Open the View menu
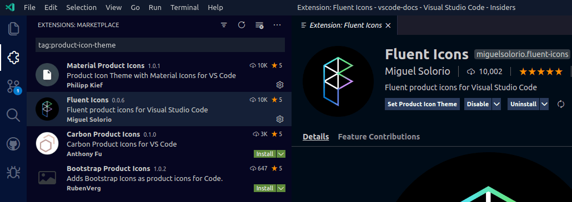Viewport: 572px width, 202px height. click(113, 7)
